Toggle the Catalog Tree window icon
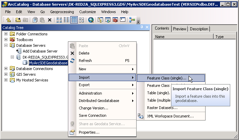 (100, 20)
